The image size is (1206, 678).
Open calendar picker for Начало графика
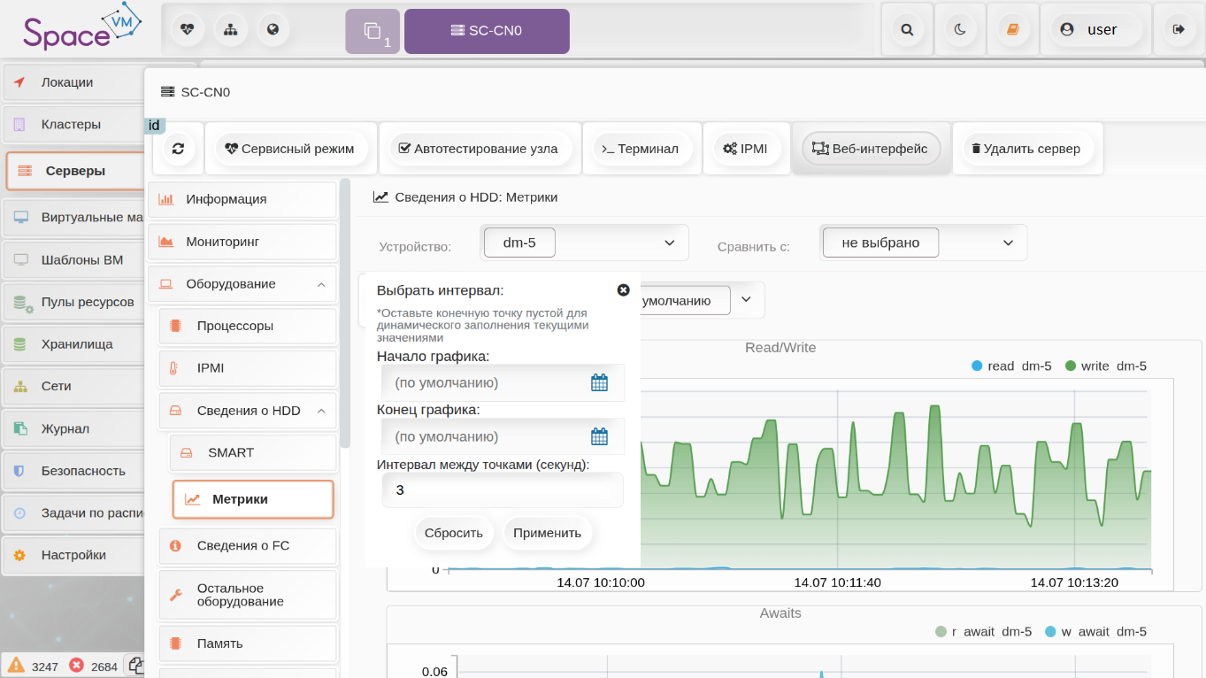pyautogui.click(x=599, y=382)
